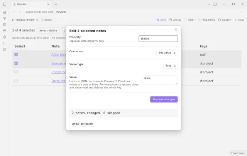Uncheck the Beacon row checkbox
The height and width of the screenshot is (156, 247).
(16, 63)
